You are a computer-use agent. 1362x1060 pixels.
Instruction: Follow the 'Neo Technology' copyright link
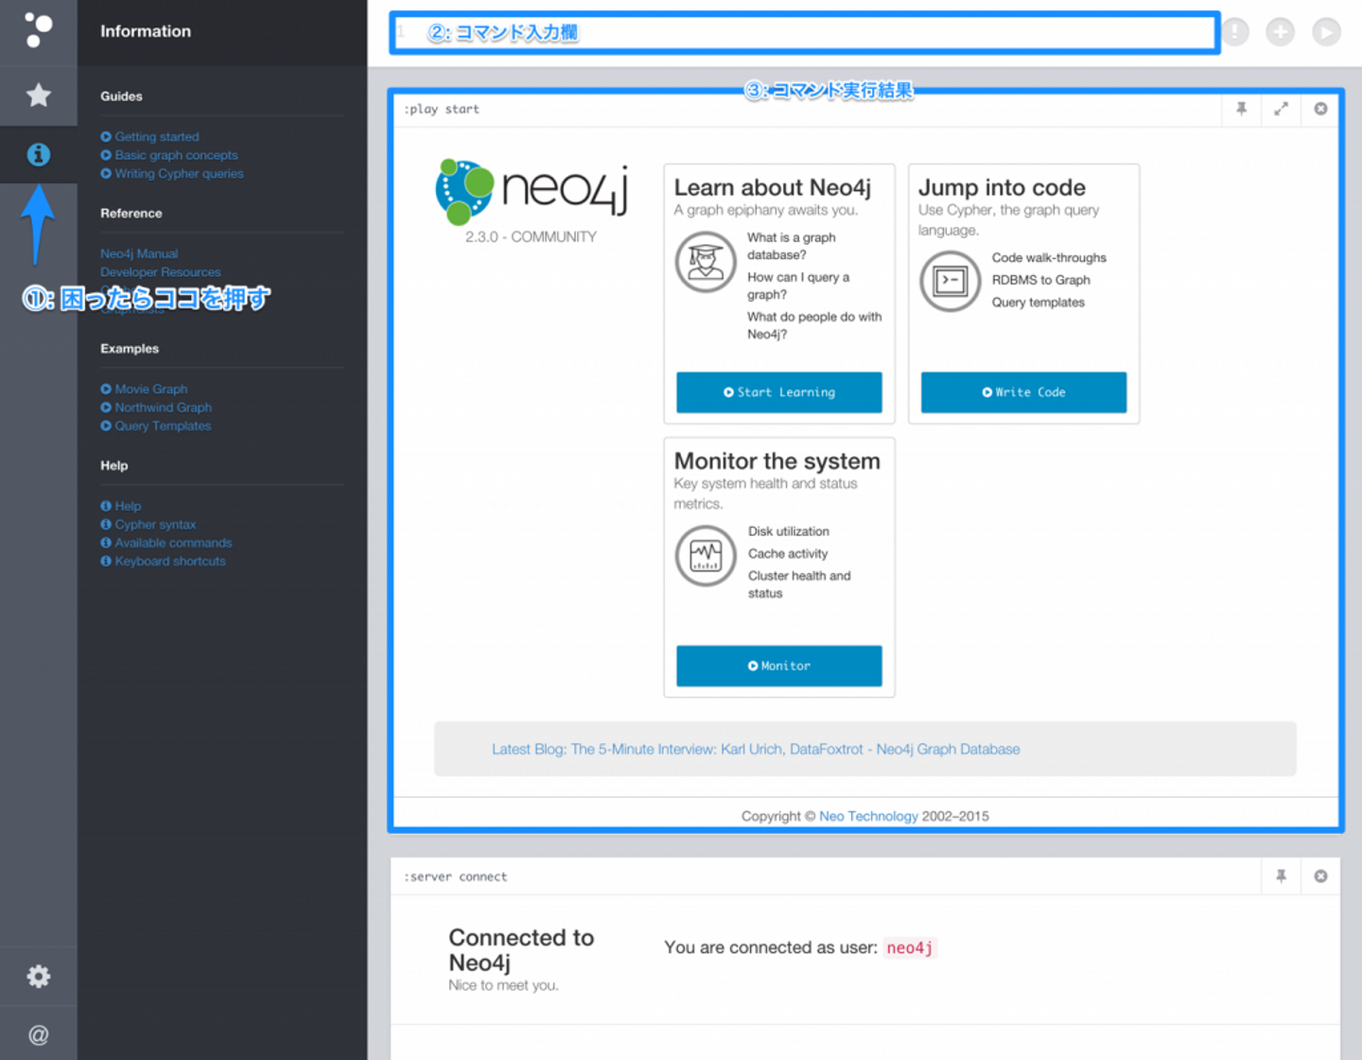coord(868,816)
